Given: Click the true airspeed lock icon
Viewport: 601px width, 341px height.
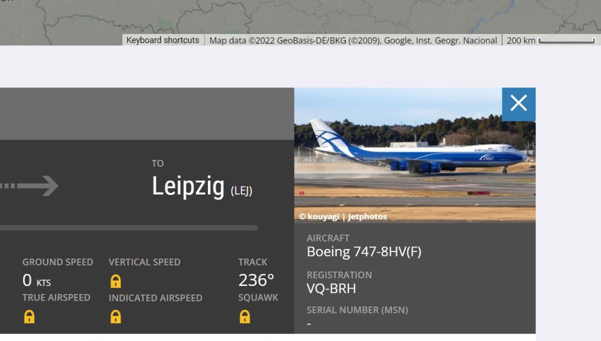Looking at the screenshot, I should point(30,316).
